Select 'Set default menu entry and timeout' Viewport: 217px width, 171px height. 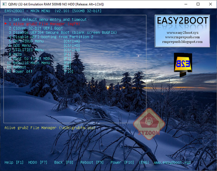pos(48,20)
